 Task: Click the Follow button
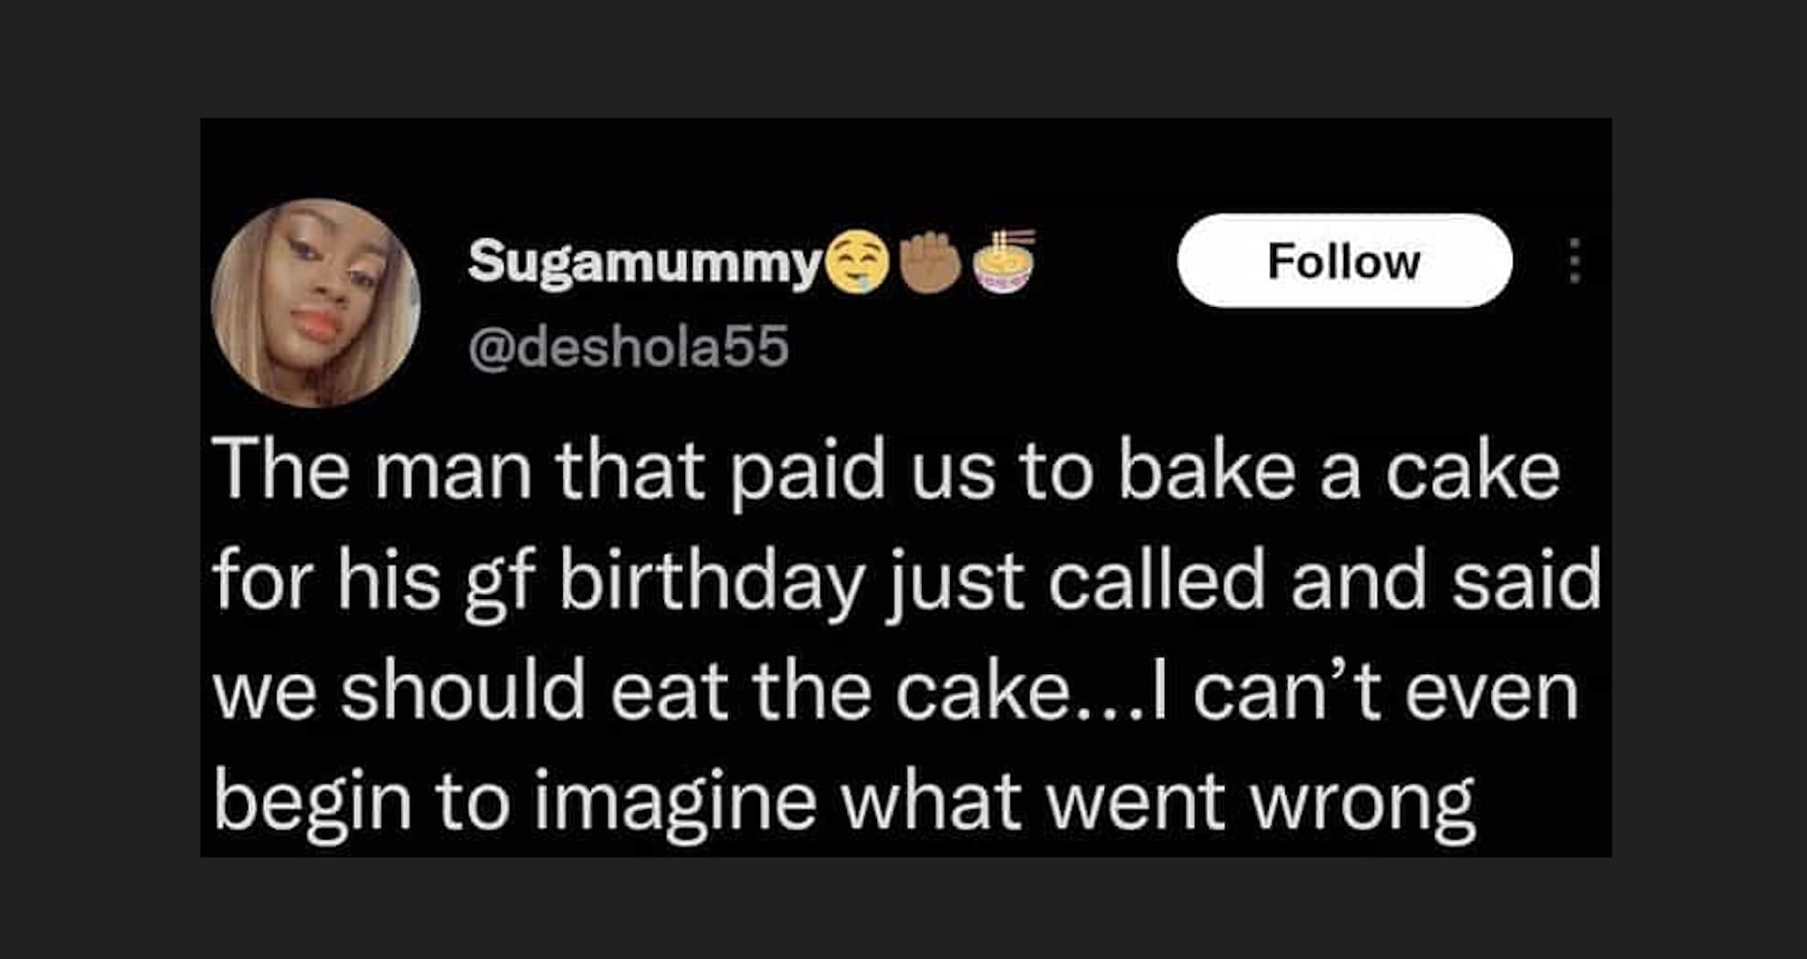pyautogui.click(x=1344, y=261)
